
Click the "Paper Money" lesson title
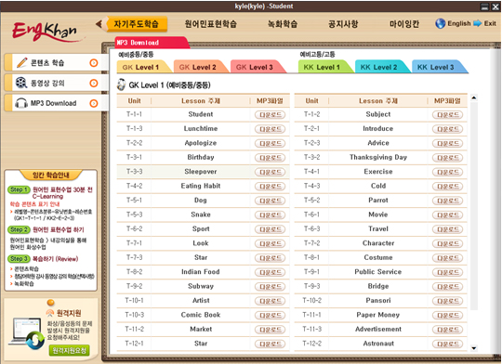tap(378, 315)
